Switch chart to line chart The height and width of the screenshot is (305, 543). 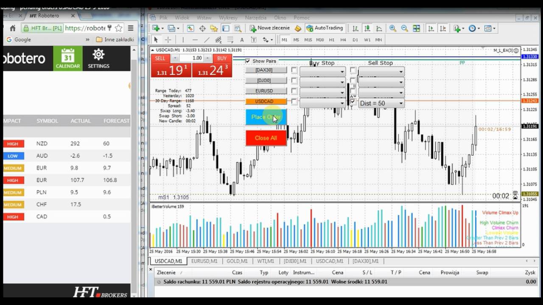tap(379, 28)
